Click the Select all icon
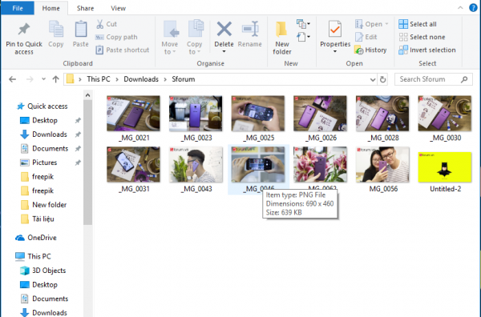 403,24
